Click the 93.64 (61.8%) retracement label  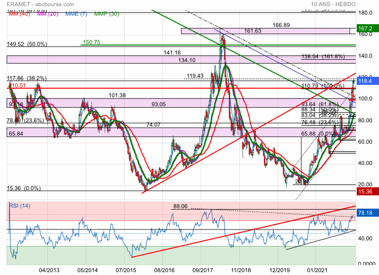(320, 104)
